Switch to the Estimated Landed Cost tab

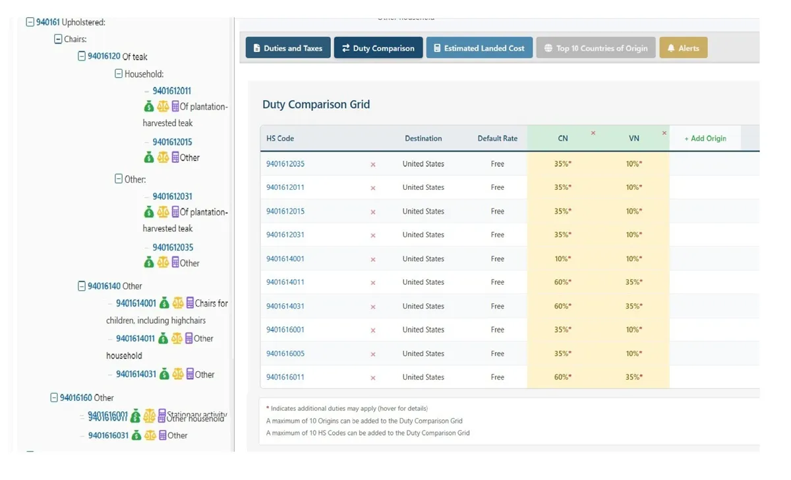coord(479,47)
